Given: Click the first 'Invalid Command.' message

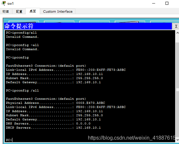Looking at the screenshot, I should [x=22, y=37].
